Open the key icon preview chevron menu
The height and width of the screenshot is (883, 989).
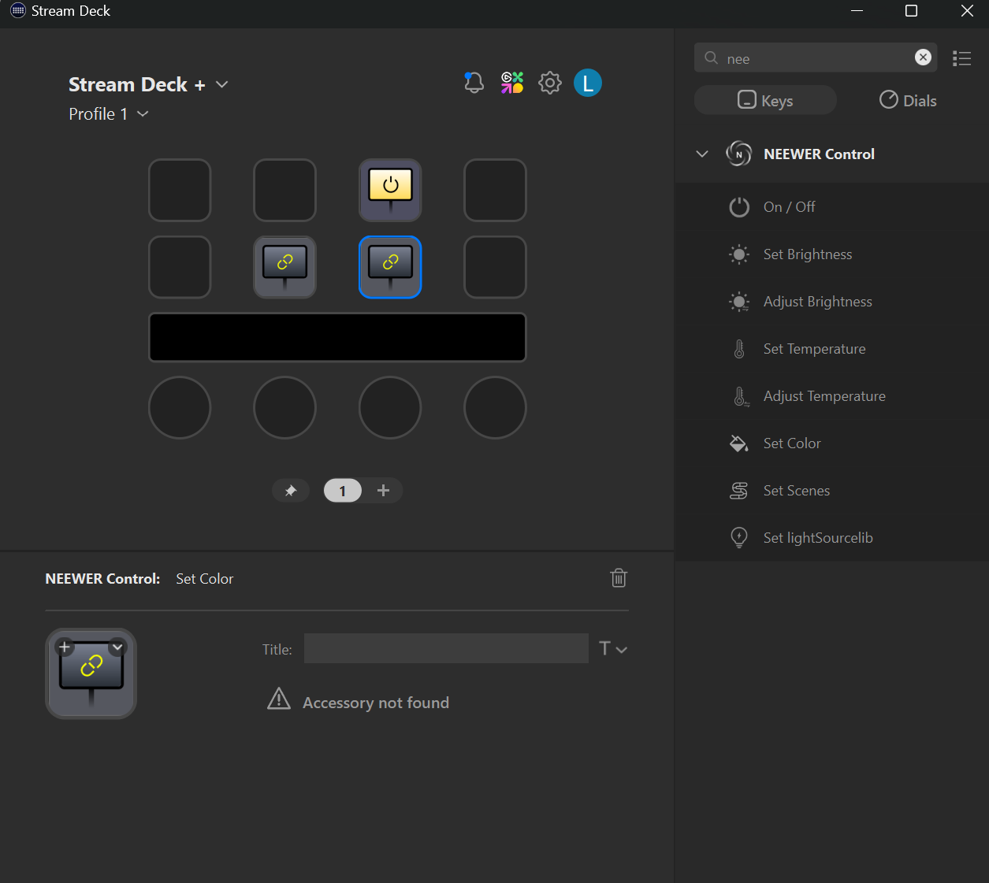tap(117, 647)
